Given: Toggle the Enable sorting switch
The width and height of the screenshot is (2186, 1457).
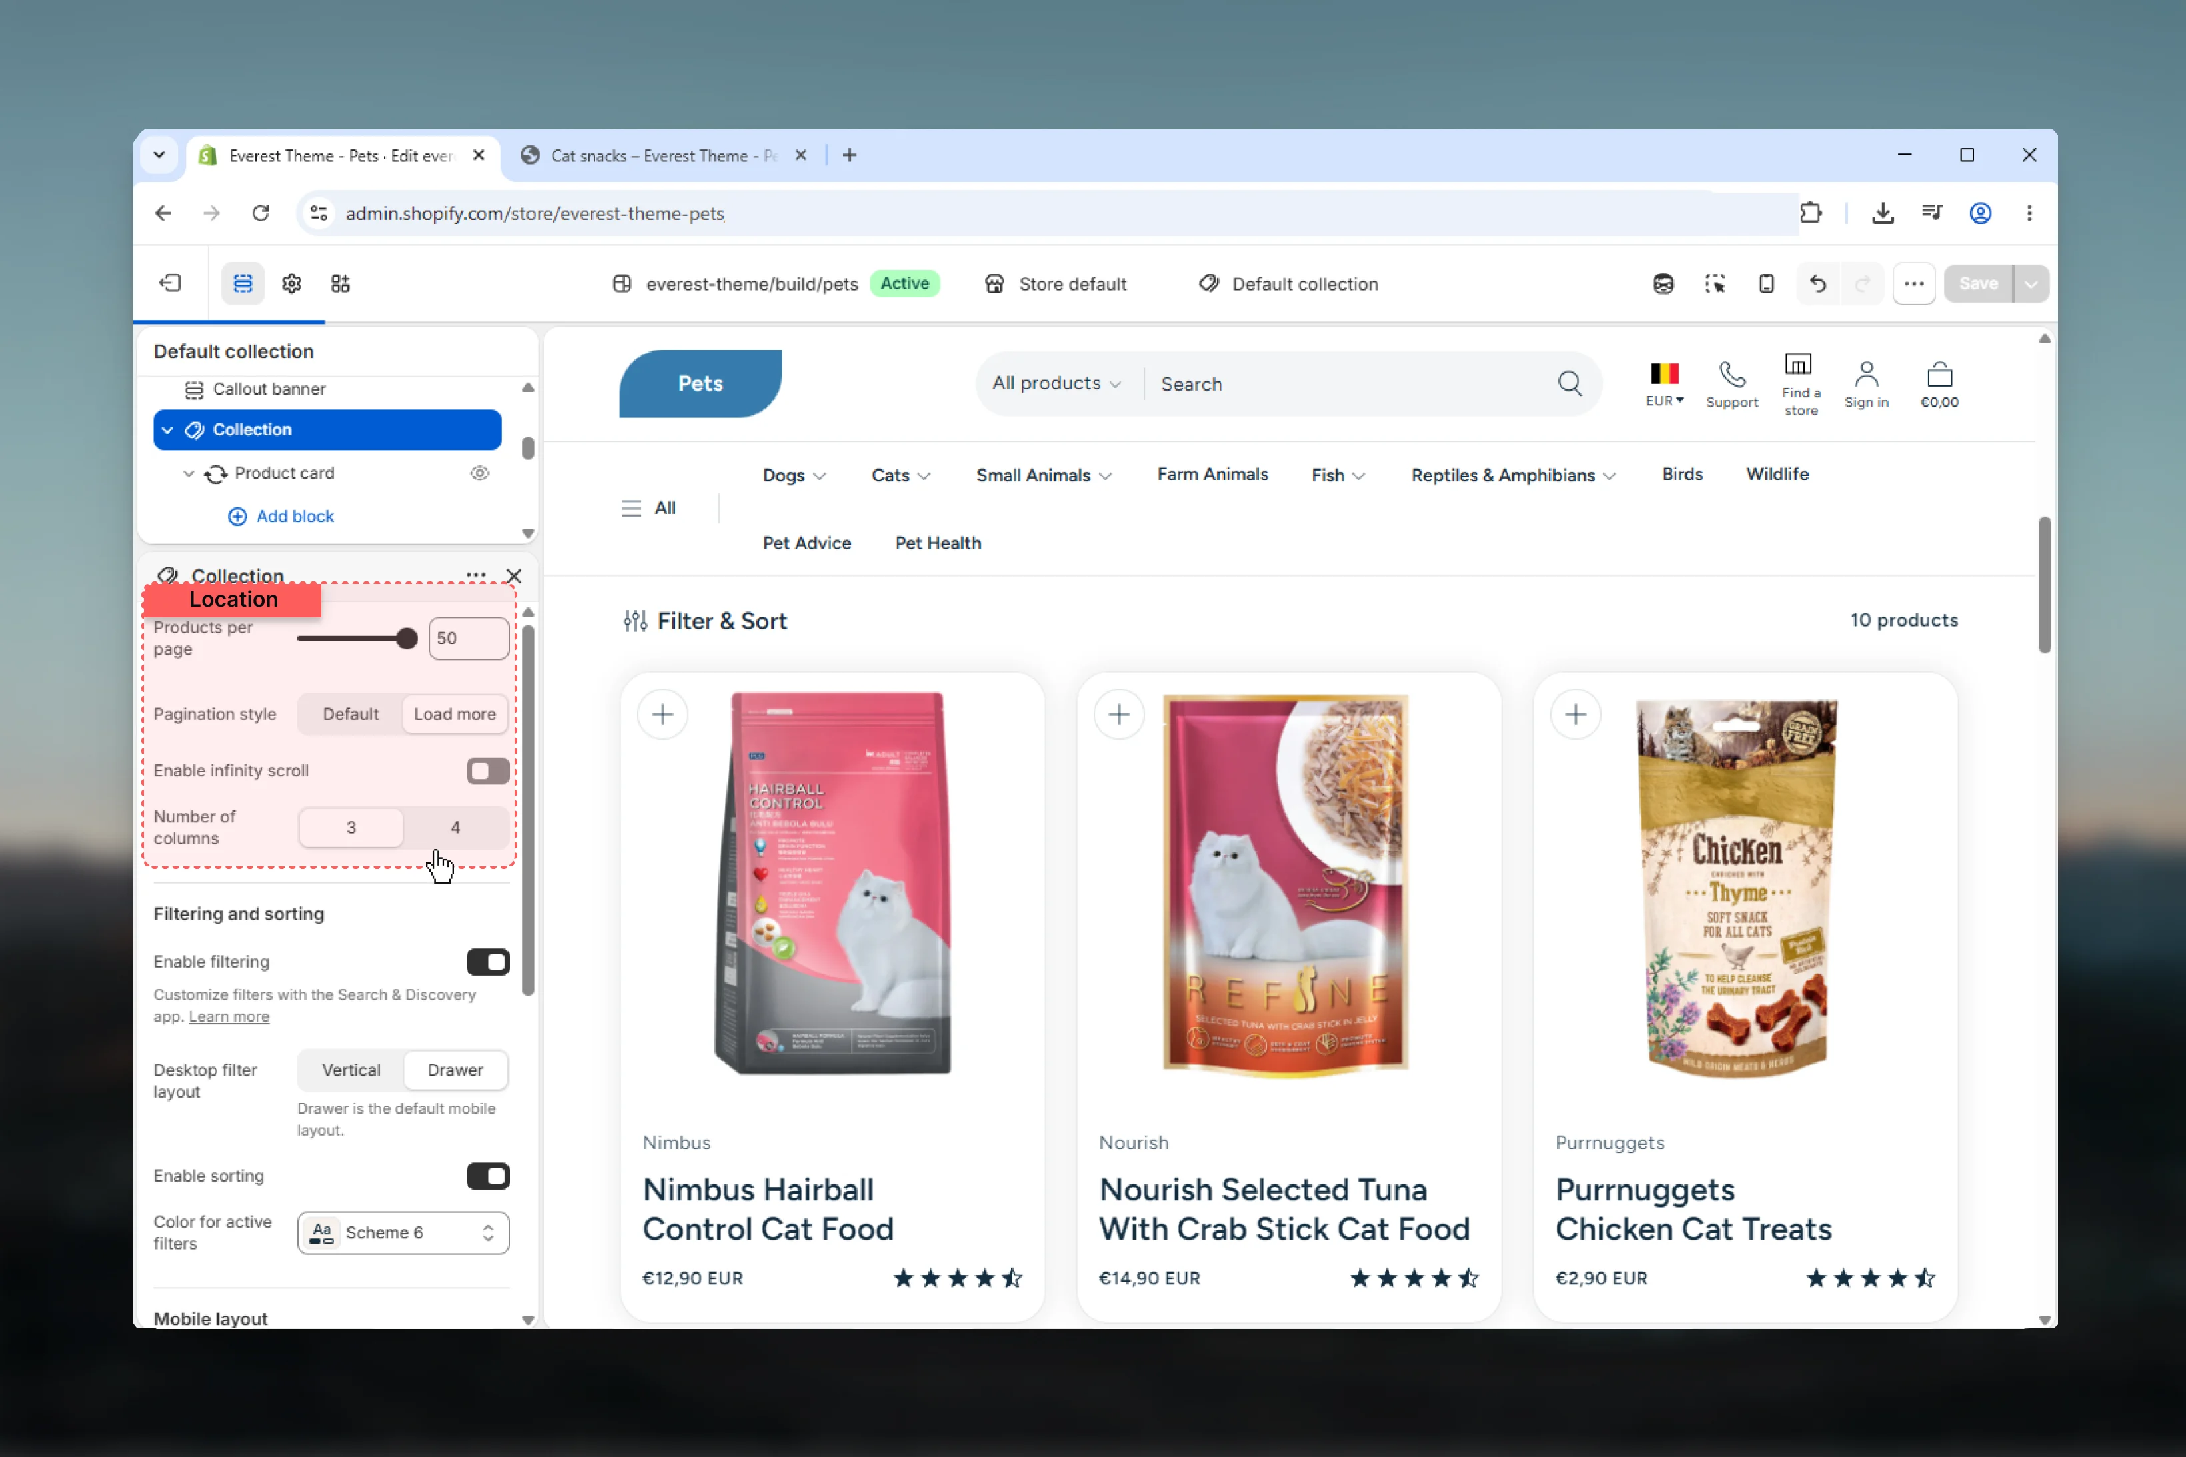Looking at the screenshot, I should (488, 1176).
